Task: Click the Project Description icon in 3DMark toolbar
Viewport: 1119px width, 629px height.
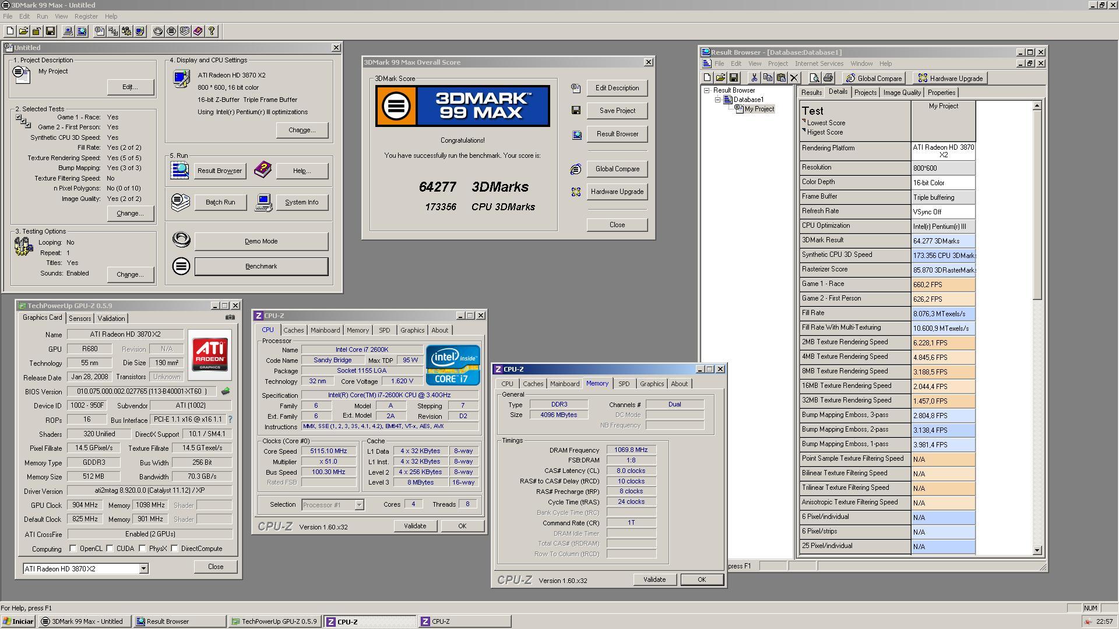Action: click(x=100, y=31)
